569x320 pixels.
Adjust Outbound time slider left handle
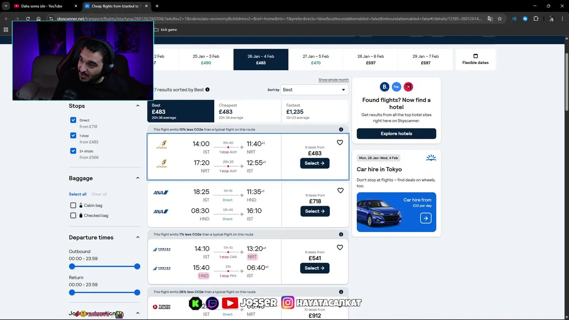click(72, 266)
